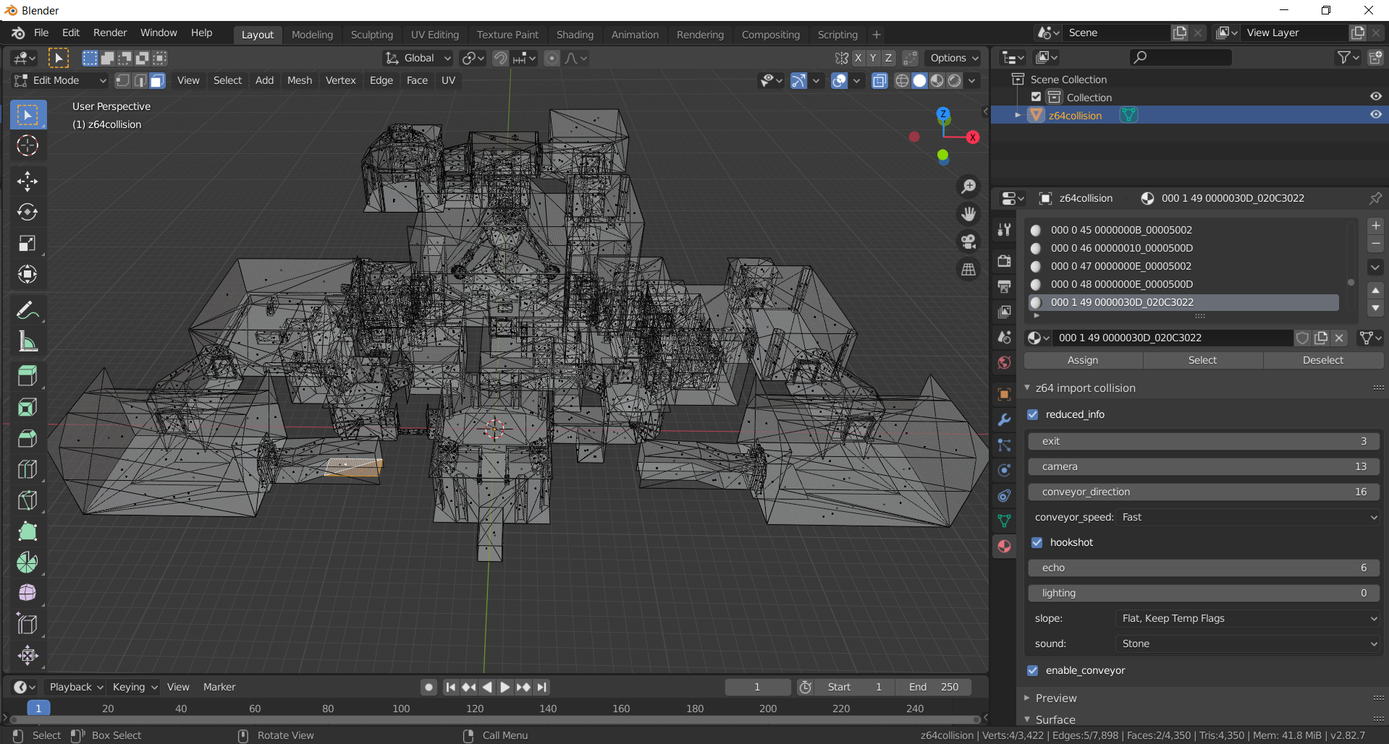Activate the Annotate pencil tool
Screen dimensions: 1389x744
(x=28, y=311)
